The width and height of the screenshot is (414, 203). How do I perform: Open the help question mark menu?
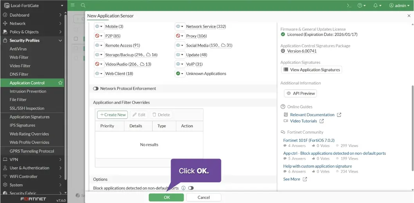[362, 5]
